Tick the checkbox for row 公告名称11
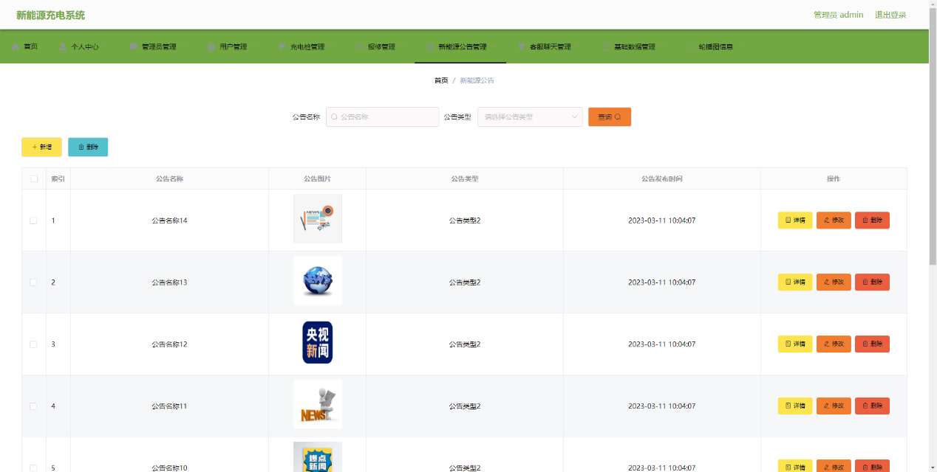The image size is (937, 472). click(33, 406)
